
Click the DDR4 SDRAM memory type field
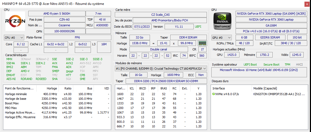[x=189, y=38]
